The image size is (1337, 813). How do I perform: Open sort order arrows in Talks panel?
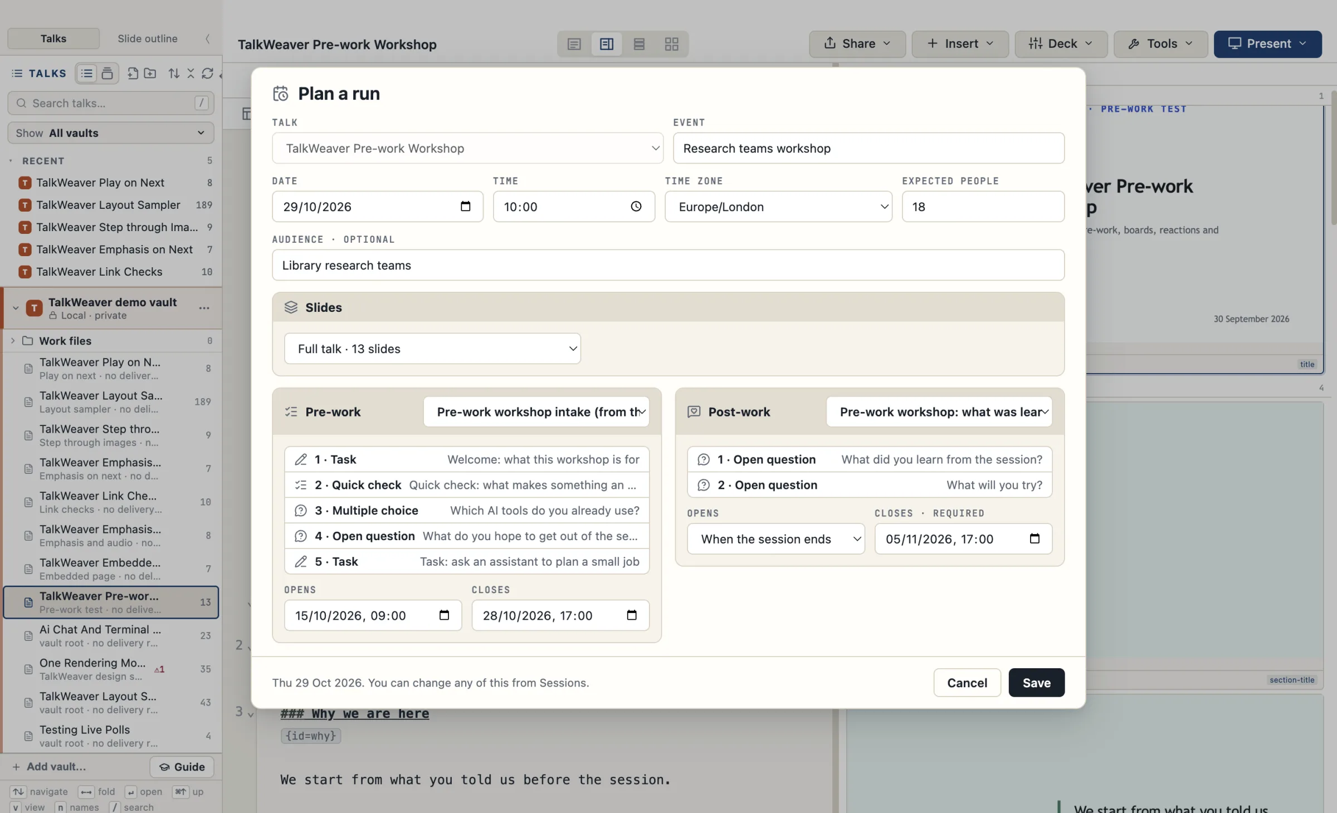click(174, 73)
